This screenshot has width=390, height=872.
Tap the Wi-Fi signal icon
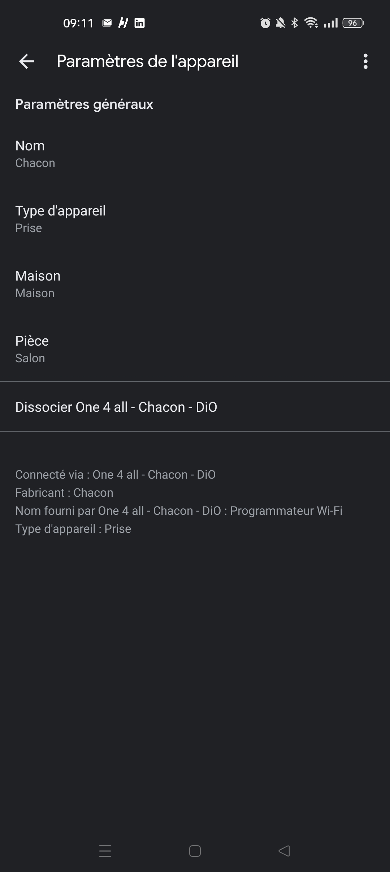click(311, 23)
